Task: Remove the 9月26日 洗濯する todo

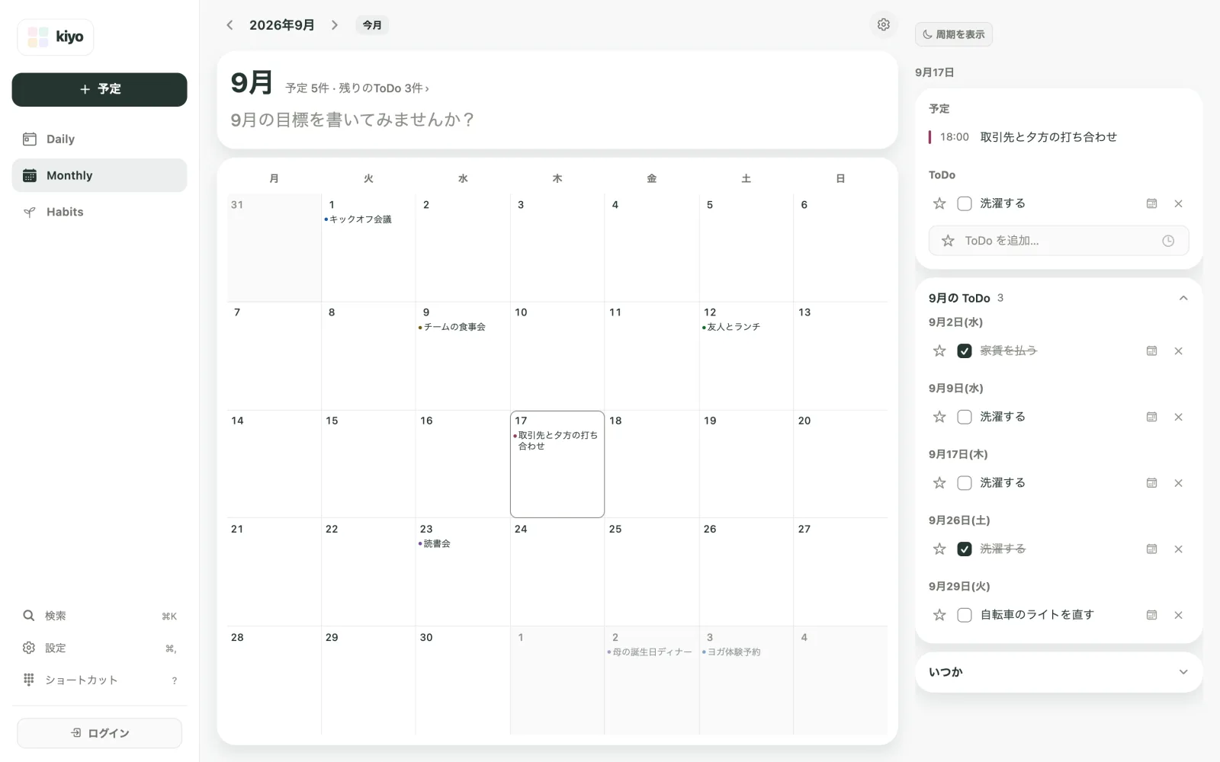Action: tap(1178, 549)
